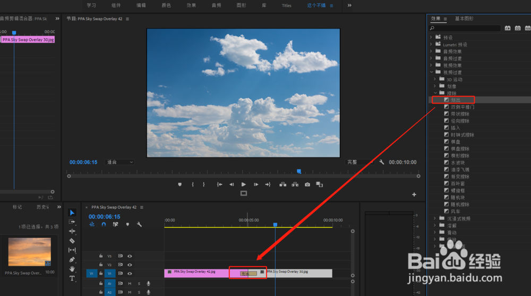Select the Pen tool

pyautogui.click(x=72, y=260)
